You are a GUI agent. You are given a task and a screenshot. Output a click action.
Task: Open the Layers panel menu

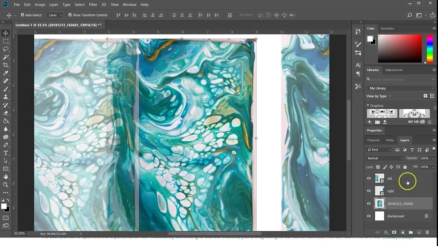coord(434,140)
